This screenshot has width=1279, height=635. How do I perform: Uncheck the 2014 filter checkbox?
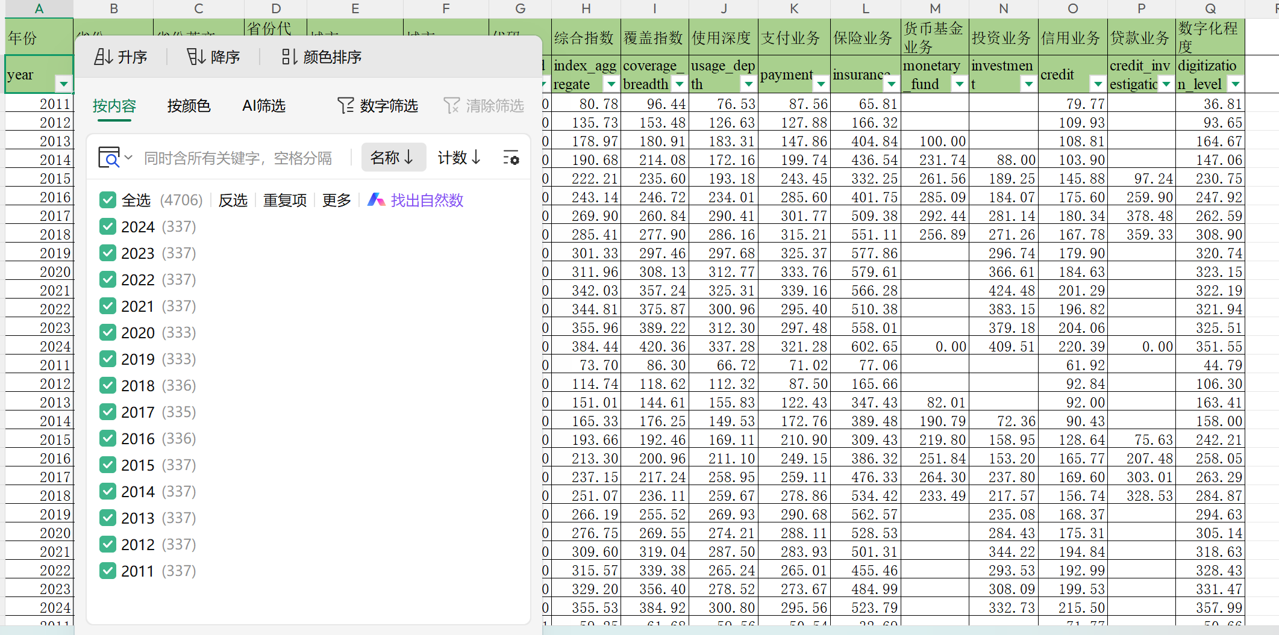[x=108, y=491]
